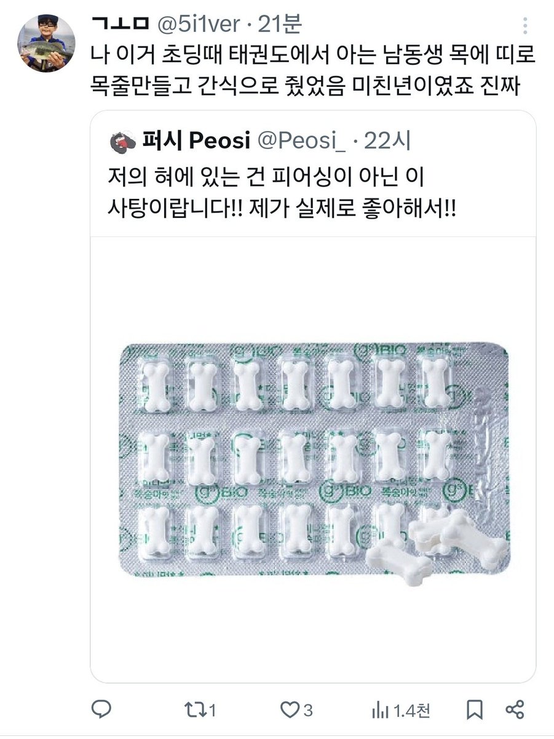View tweet analytics showing 1.4천 views
The height and width of the screenshot is (739, 554).
(x=401, y=710)
